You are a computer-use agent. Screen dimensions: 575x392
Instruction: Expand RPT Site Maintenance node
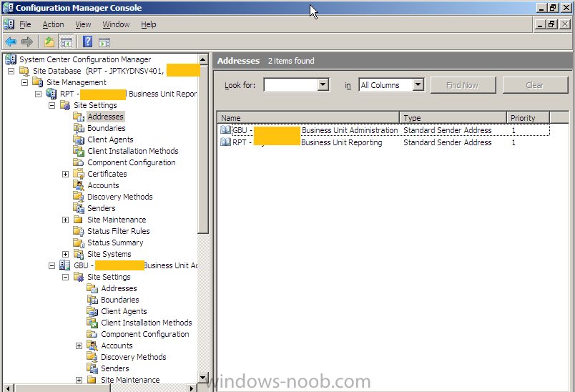[x=65, y=220]
